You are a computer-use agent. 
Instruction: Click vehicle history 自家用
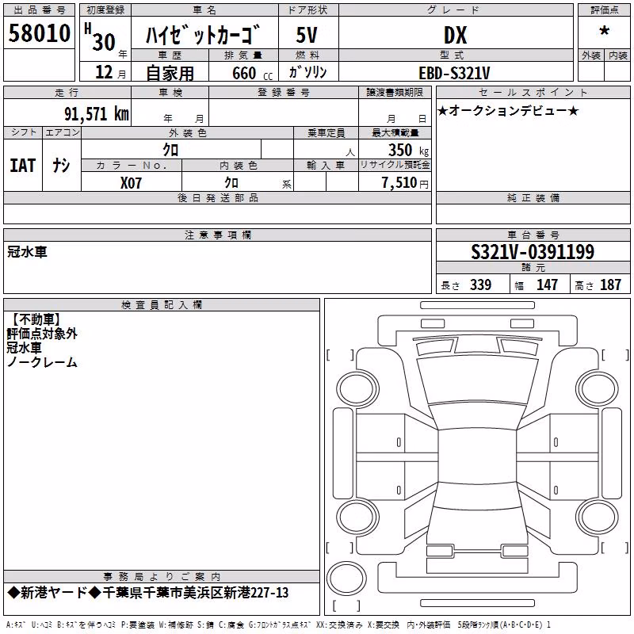click(170, 73)
